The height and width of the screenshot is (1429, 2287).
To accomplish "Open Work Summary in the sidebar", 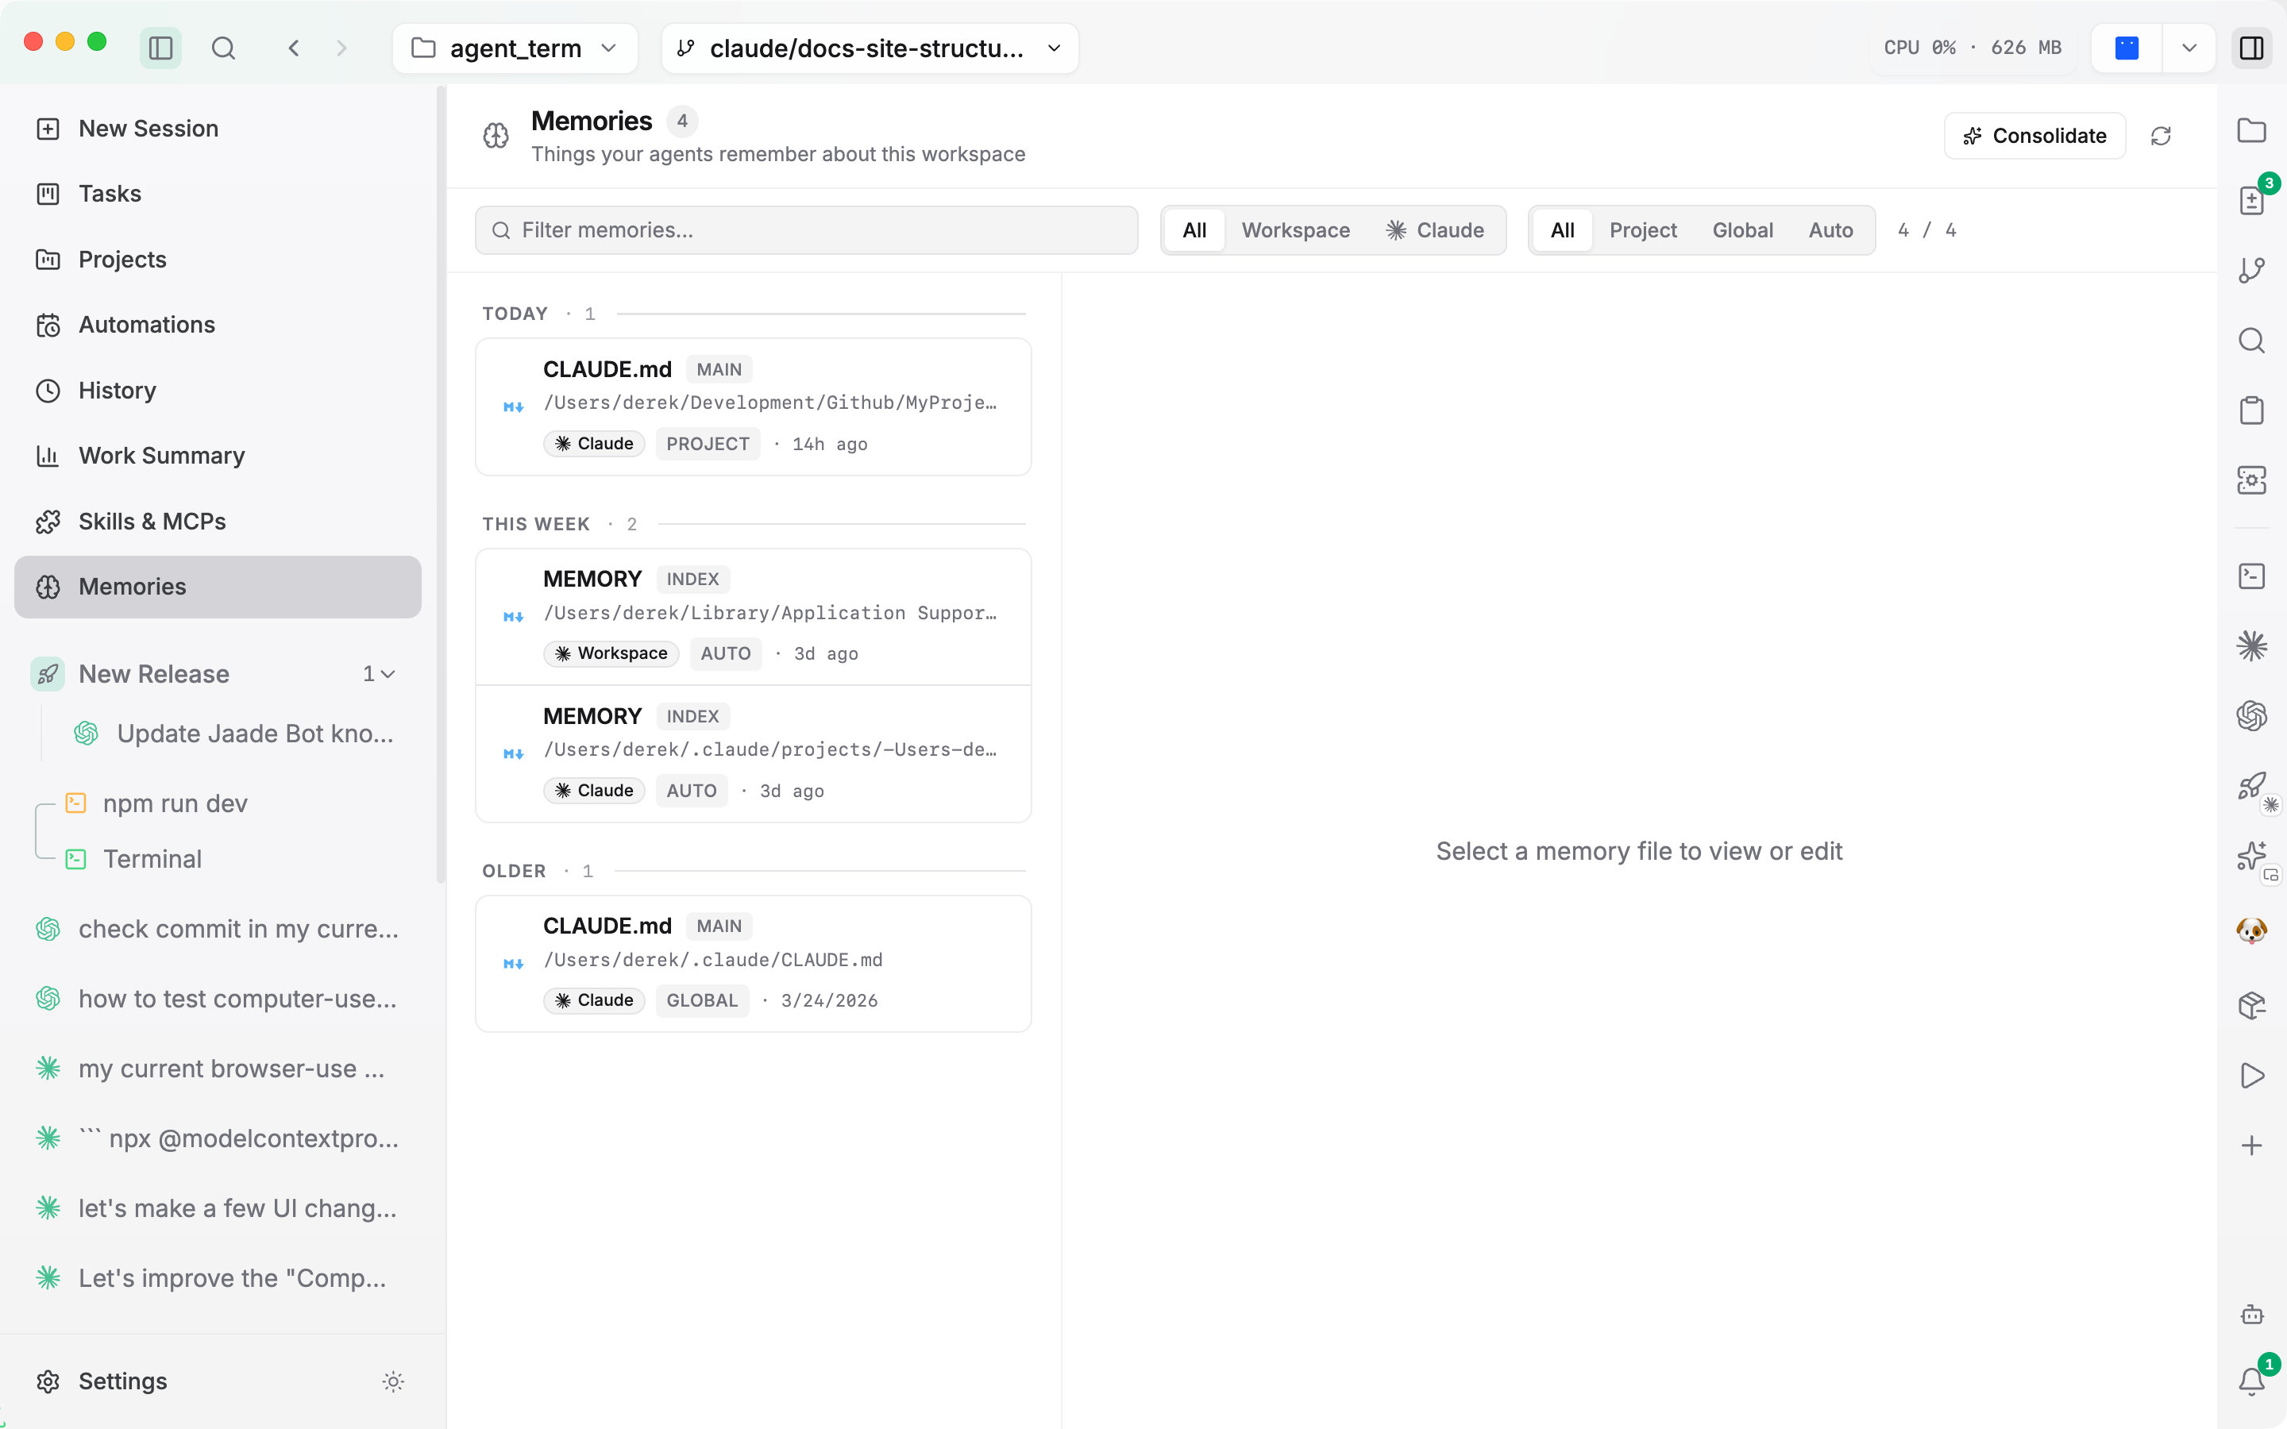I will 218,456.
